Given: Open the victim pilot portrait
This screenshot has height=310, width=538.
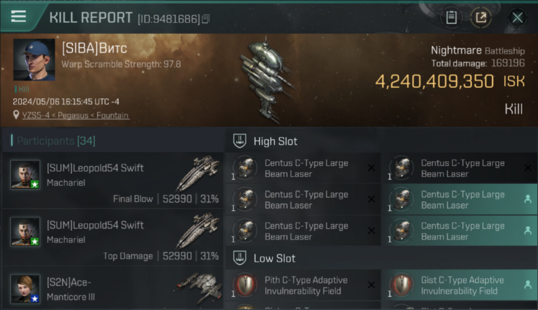Looking at the screenshot, I should 34,60.
